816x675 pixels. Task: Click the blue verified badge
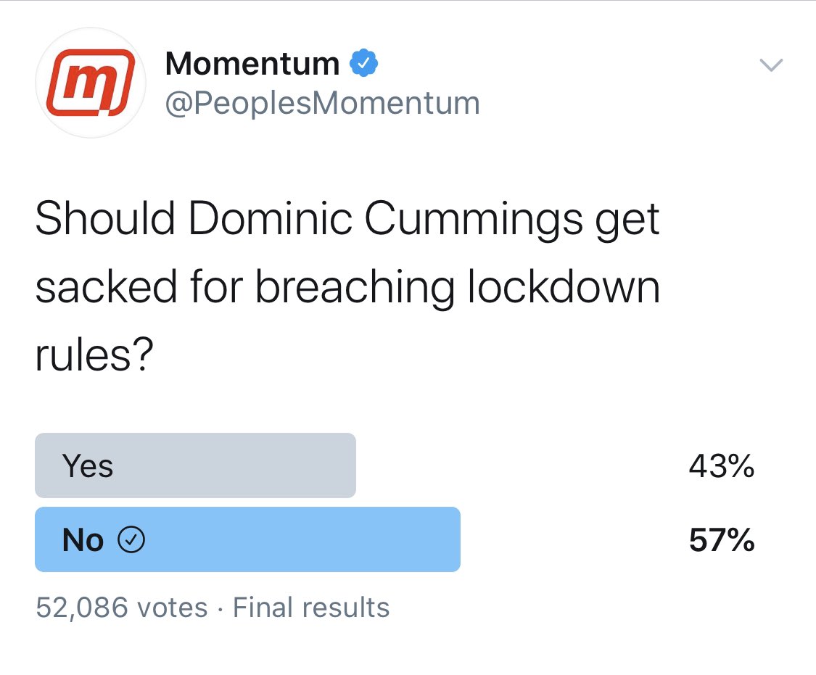click(363, 65)
